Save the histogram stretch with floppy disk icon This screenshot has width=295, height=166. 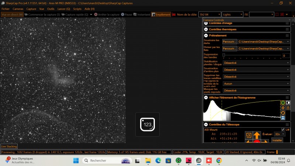click(x=283, y=118)
